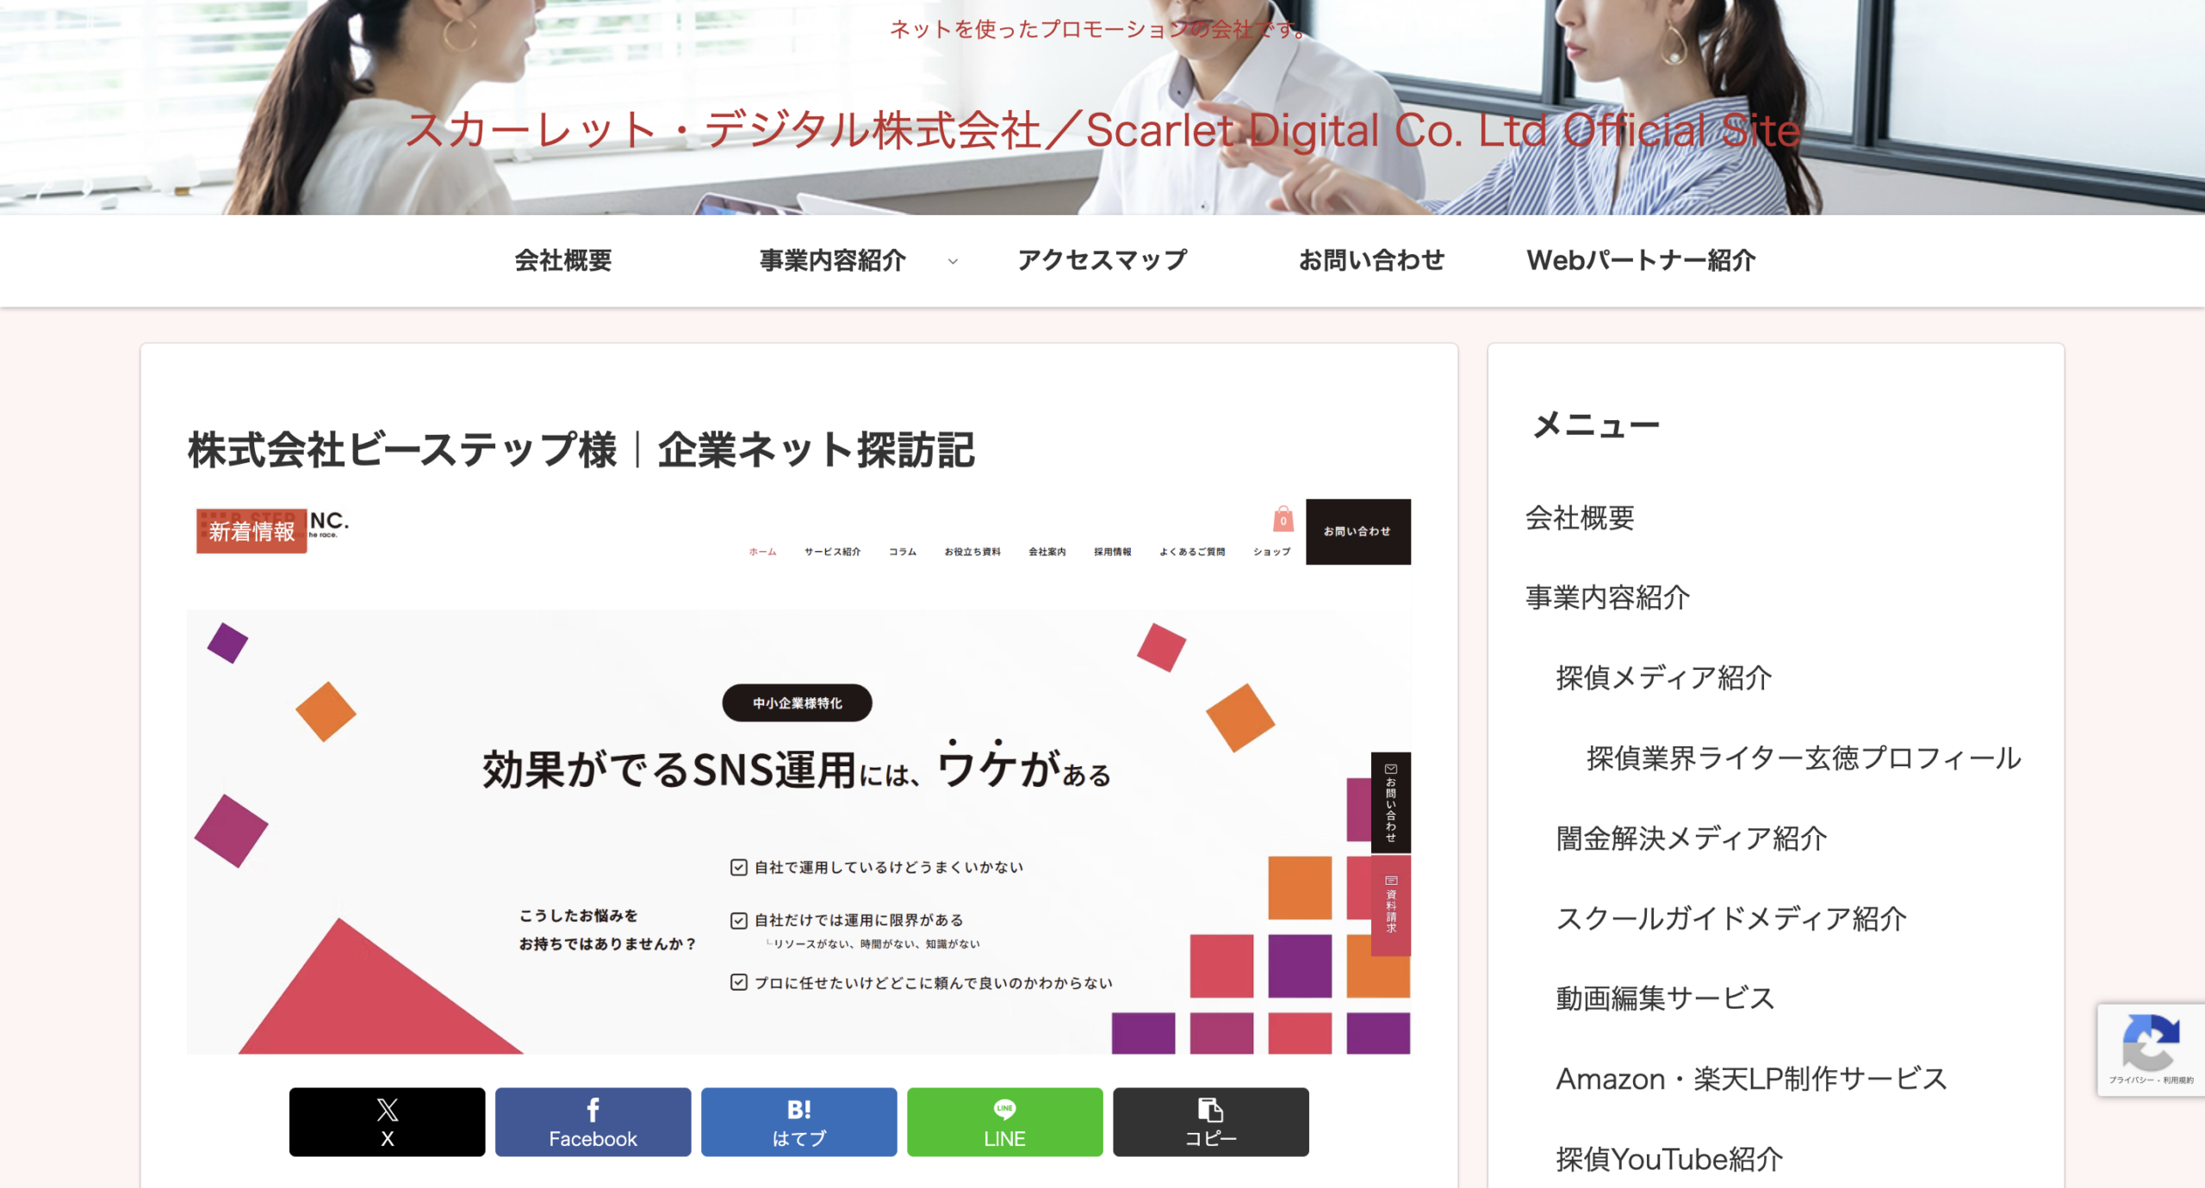This screenshot has height=1188, width=2205.
Task: Click the article's featured screenshot image
Action: (x=798, y=777)
